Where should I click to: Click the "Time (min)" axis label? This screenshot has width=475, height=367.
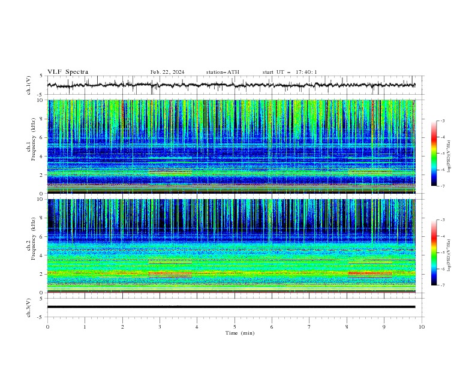point(240,333)
